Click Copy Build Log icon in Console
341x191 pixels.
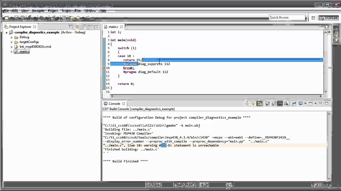point(267,104)
